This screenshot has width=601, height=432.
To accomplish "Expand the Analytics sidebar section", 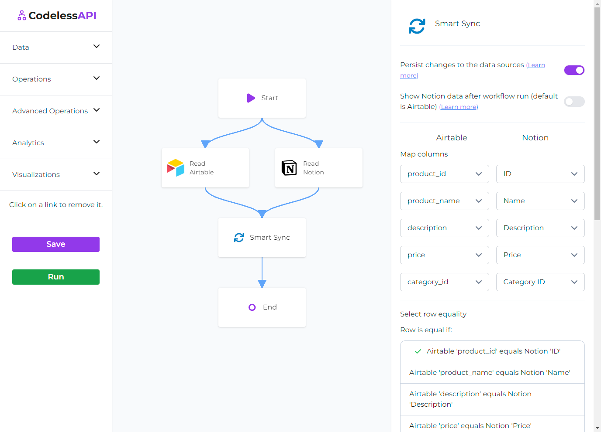I will tap(56, 143).
